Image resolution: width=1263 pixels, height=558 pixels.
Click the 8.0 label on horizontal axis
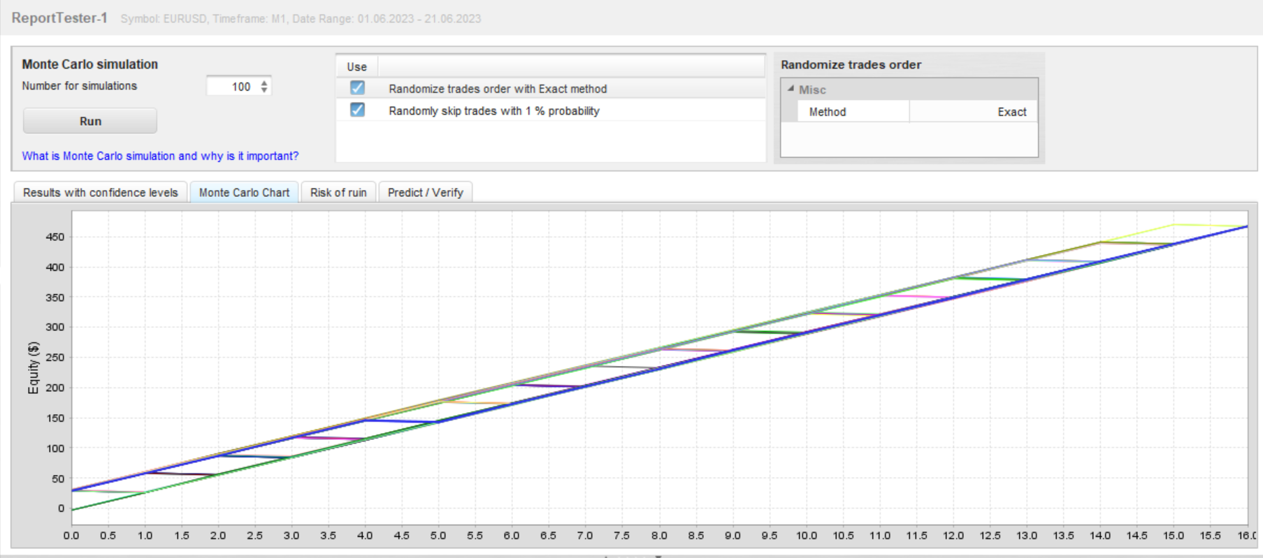[659, 536]
